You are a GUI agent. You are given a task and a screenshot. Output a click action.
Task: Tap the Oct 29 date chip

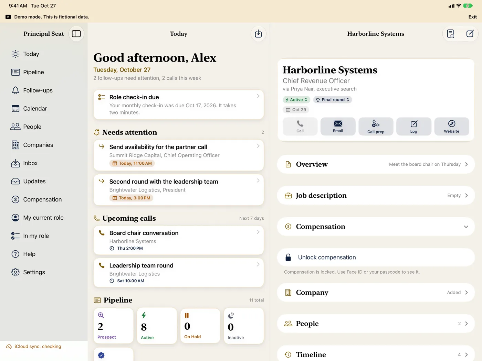pos(296,110)
